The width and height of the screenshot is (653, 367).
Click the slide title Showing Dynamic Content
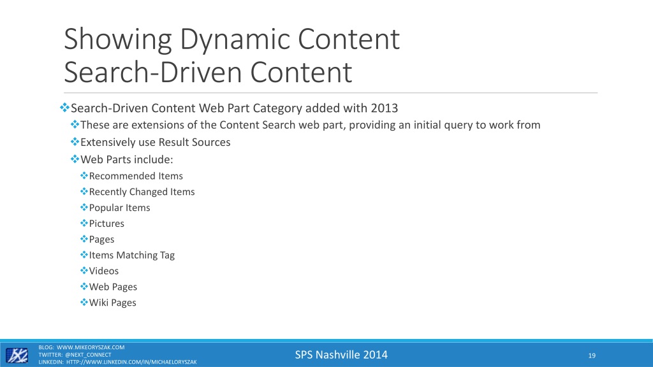tap(231, 39)
